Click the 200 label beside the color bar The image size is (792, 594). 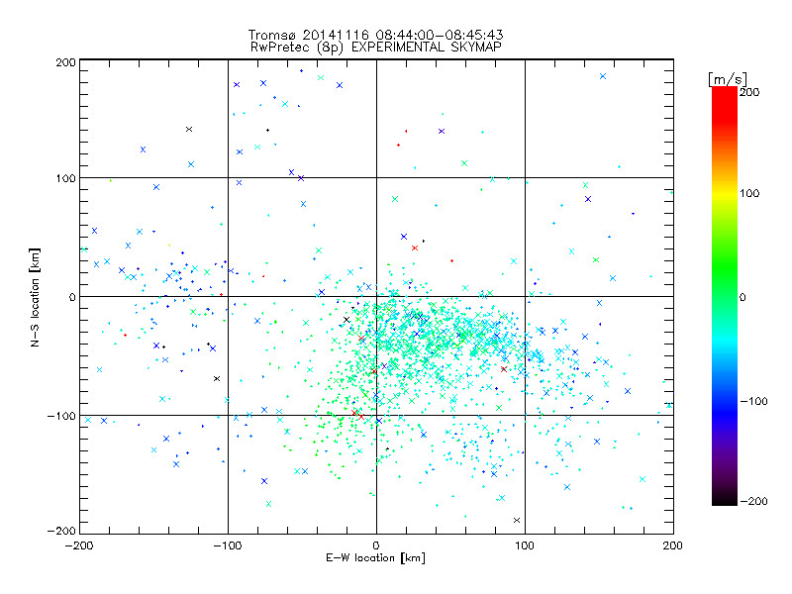[749, 92]
